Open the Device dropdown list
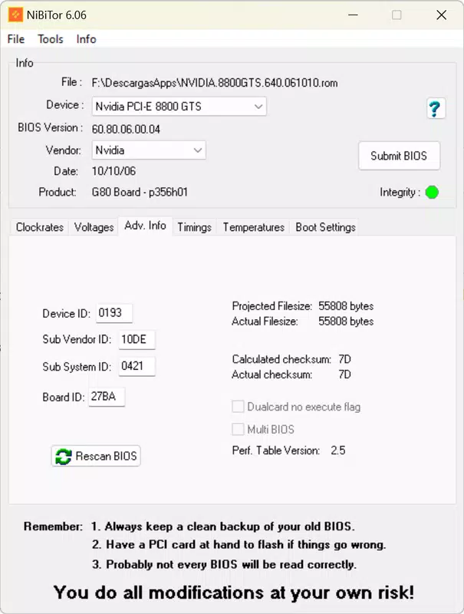 179,107
